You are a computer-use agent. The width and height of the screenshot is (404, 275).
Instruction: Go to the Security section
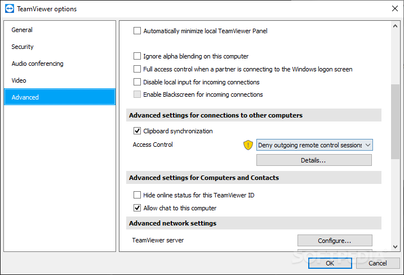point(60,47)
